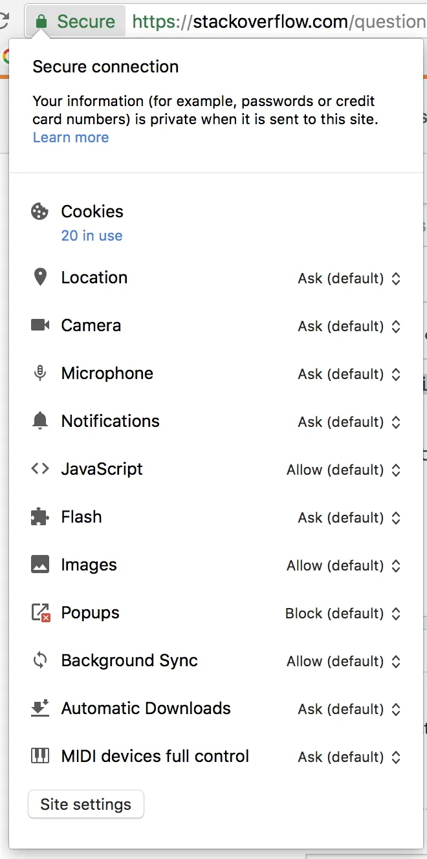The height and width of the screenshot is (859, 427).
Task: Click the Background Sync icon
Action: tap(40, 660)
